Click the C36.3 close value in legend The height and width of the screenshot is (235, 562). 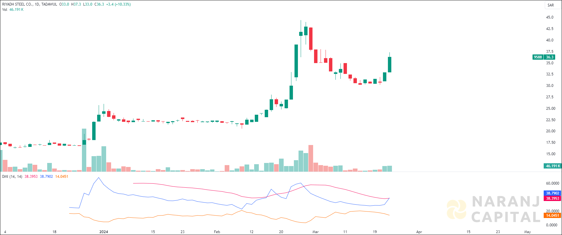(99, 4)
